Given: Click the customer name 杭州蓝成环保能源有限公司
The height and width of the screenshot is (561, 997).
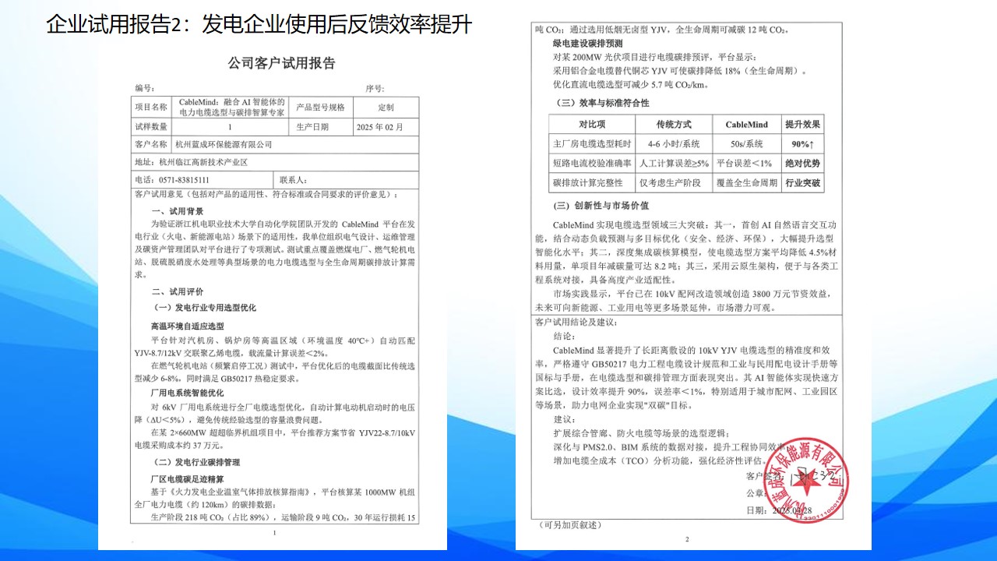Looking at the screenshot, I should point(224,144).
